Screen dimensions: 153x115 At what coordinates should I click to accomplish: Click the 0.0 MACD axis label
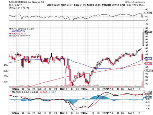[148, 99]
